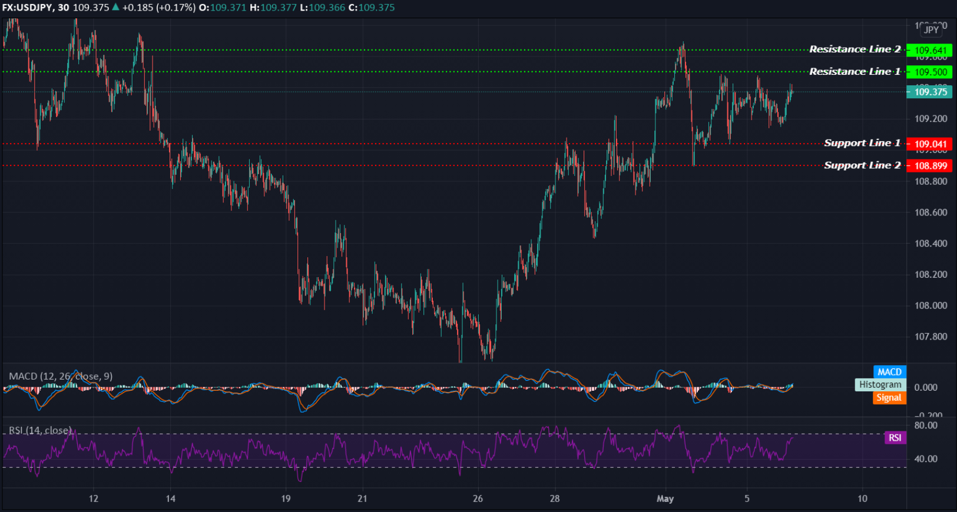This screenshot has height=512, width=957.
Task: Click the Histogram series label
Action: pyautogui.click(x=880, y=385)
